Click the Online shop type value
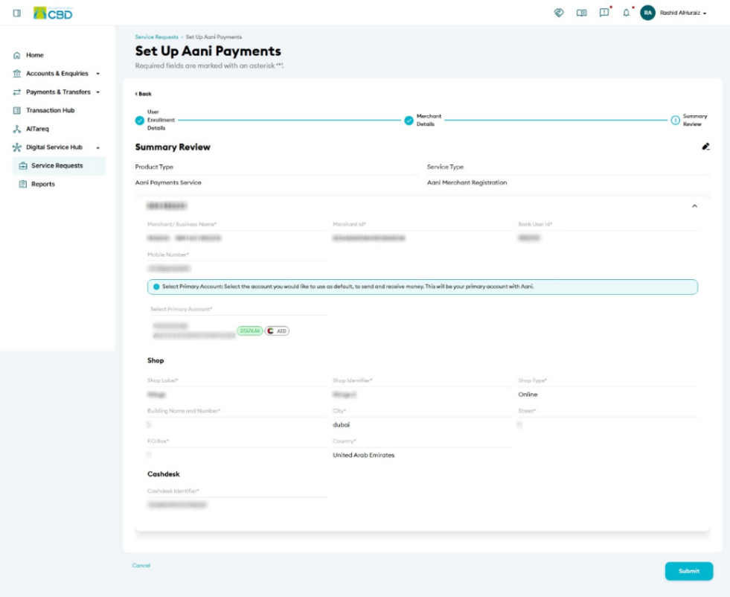 click(x=528, y=395)
